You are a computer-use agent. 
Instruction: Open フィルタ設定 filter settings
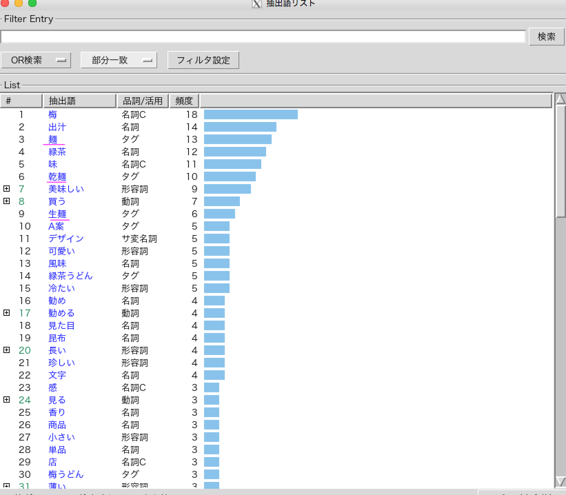click(203, 60)
